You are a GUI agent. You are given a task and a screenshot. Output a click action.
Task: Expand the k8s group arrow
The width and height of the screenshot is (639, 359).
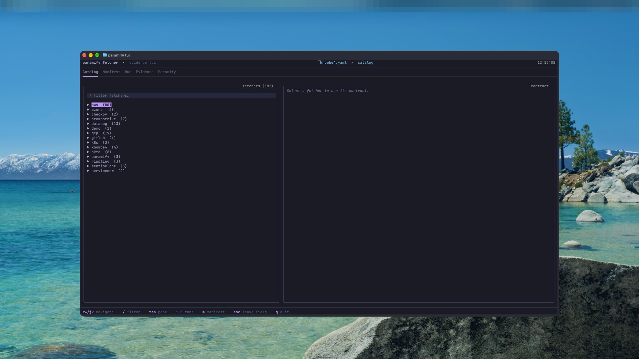88,142
